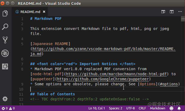Split the editor
The height and width of the screenshot is (111, 185).
click(x=172, y=12)
